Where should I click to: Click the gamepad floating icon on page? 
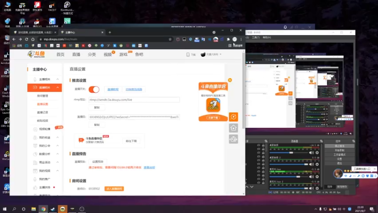coord(233,139)
